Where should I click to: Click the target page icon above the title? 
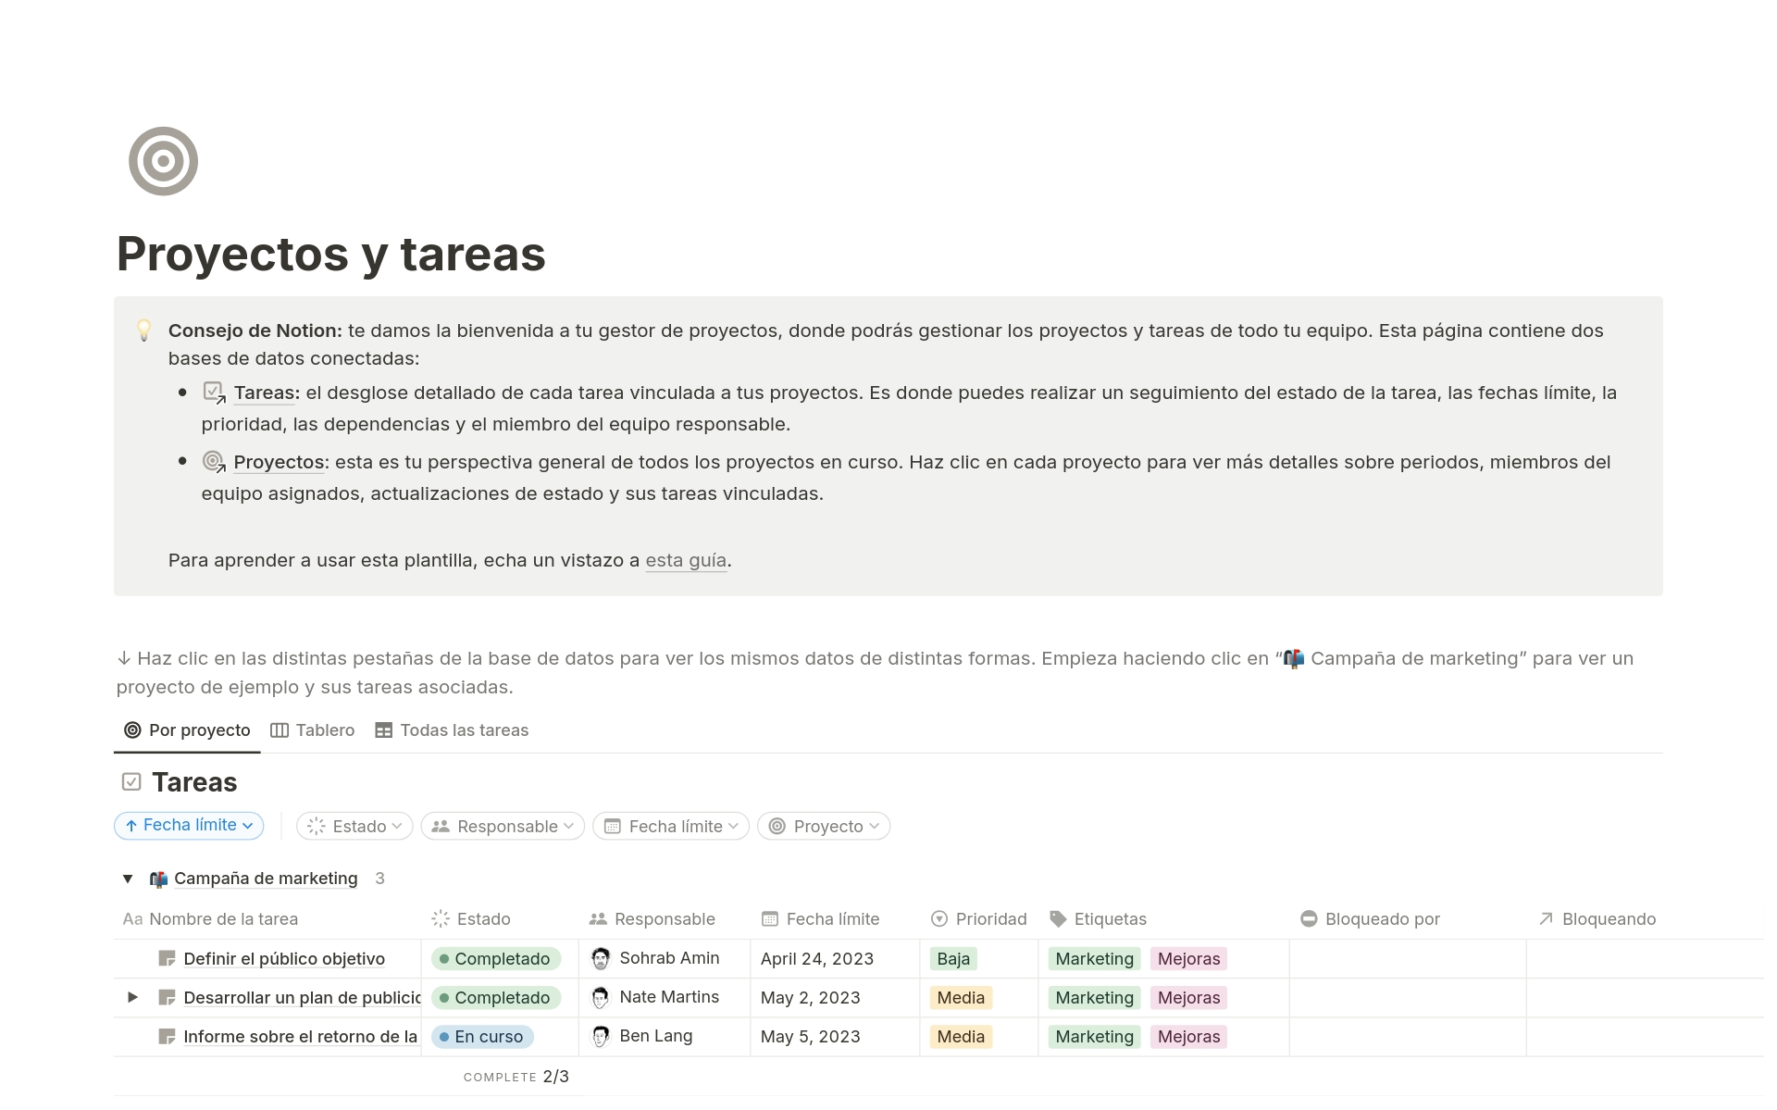pyautogui.click(x=163, y=160)
